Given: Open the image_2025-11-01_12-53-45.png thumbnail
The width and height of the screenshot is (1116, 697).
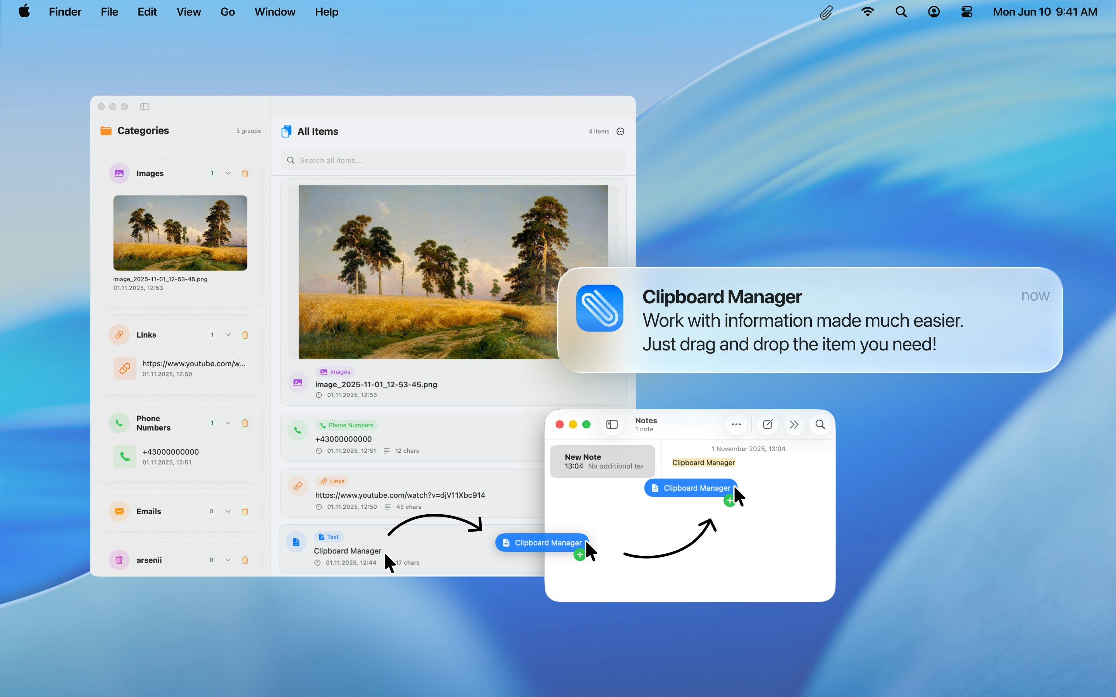Looking at the screenshot, I should 179,233.
